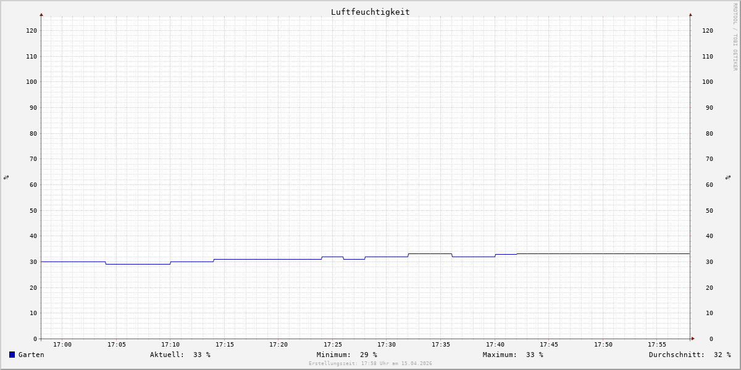Click the Durchschnitt: 32 % value
The image size is (741, 370).
click(690, 355)
